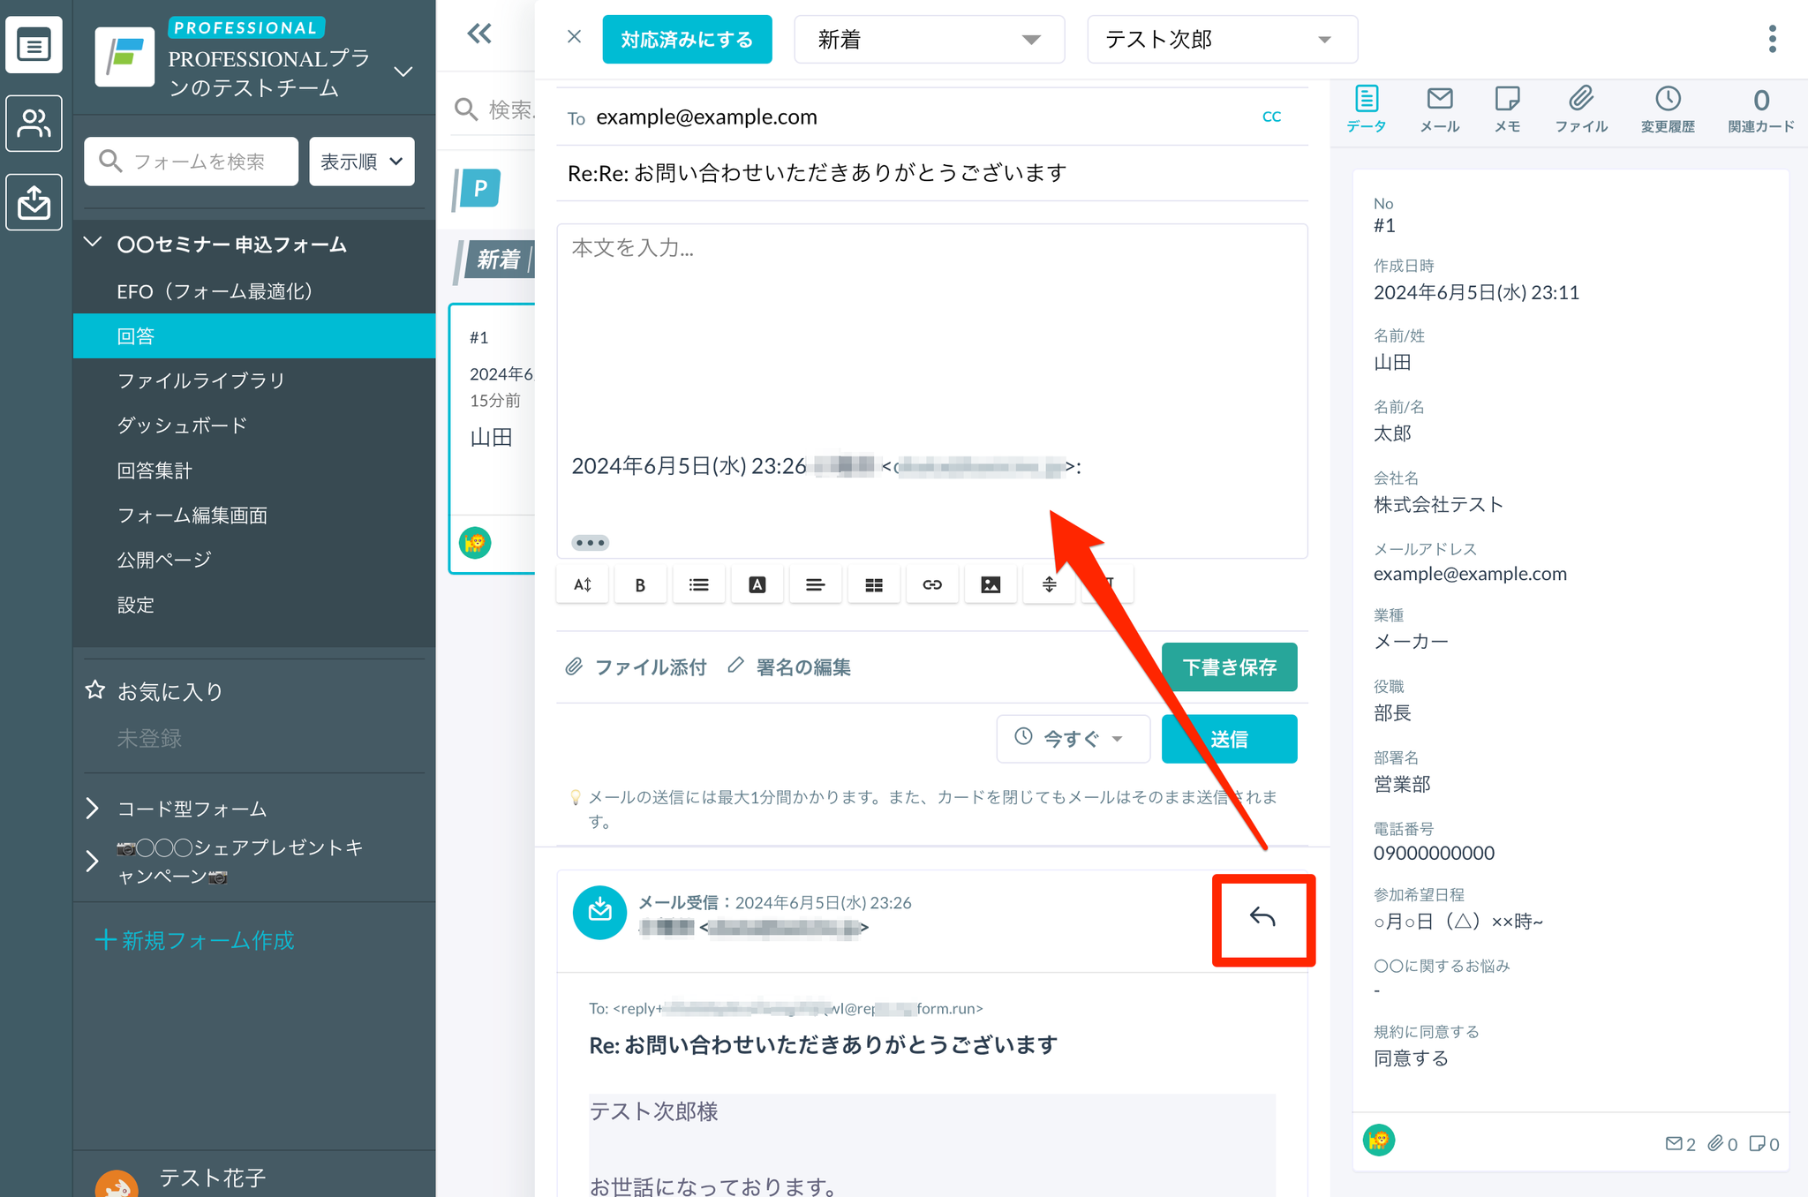Open the テスト次郎 assignee dropdown
This screenshot has width=1808, height=1197.
[1221, 40]
